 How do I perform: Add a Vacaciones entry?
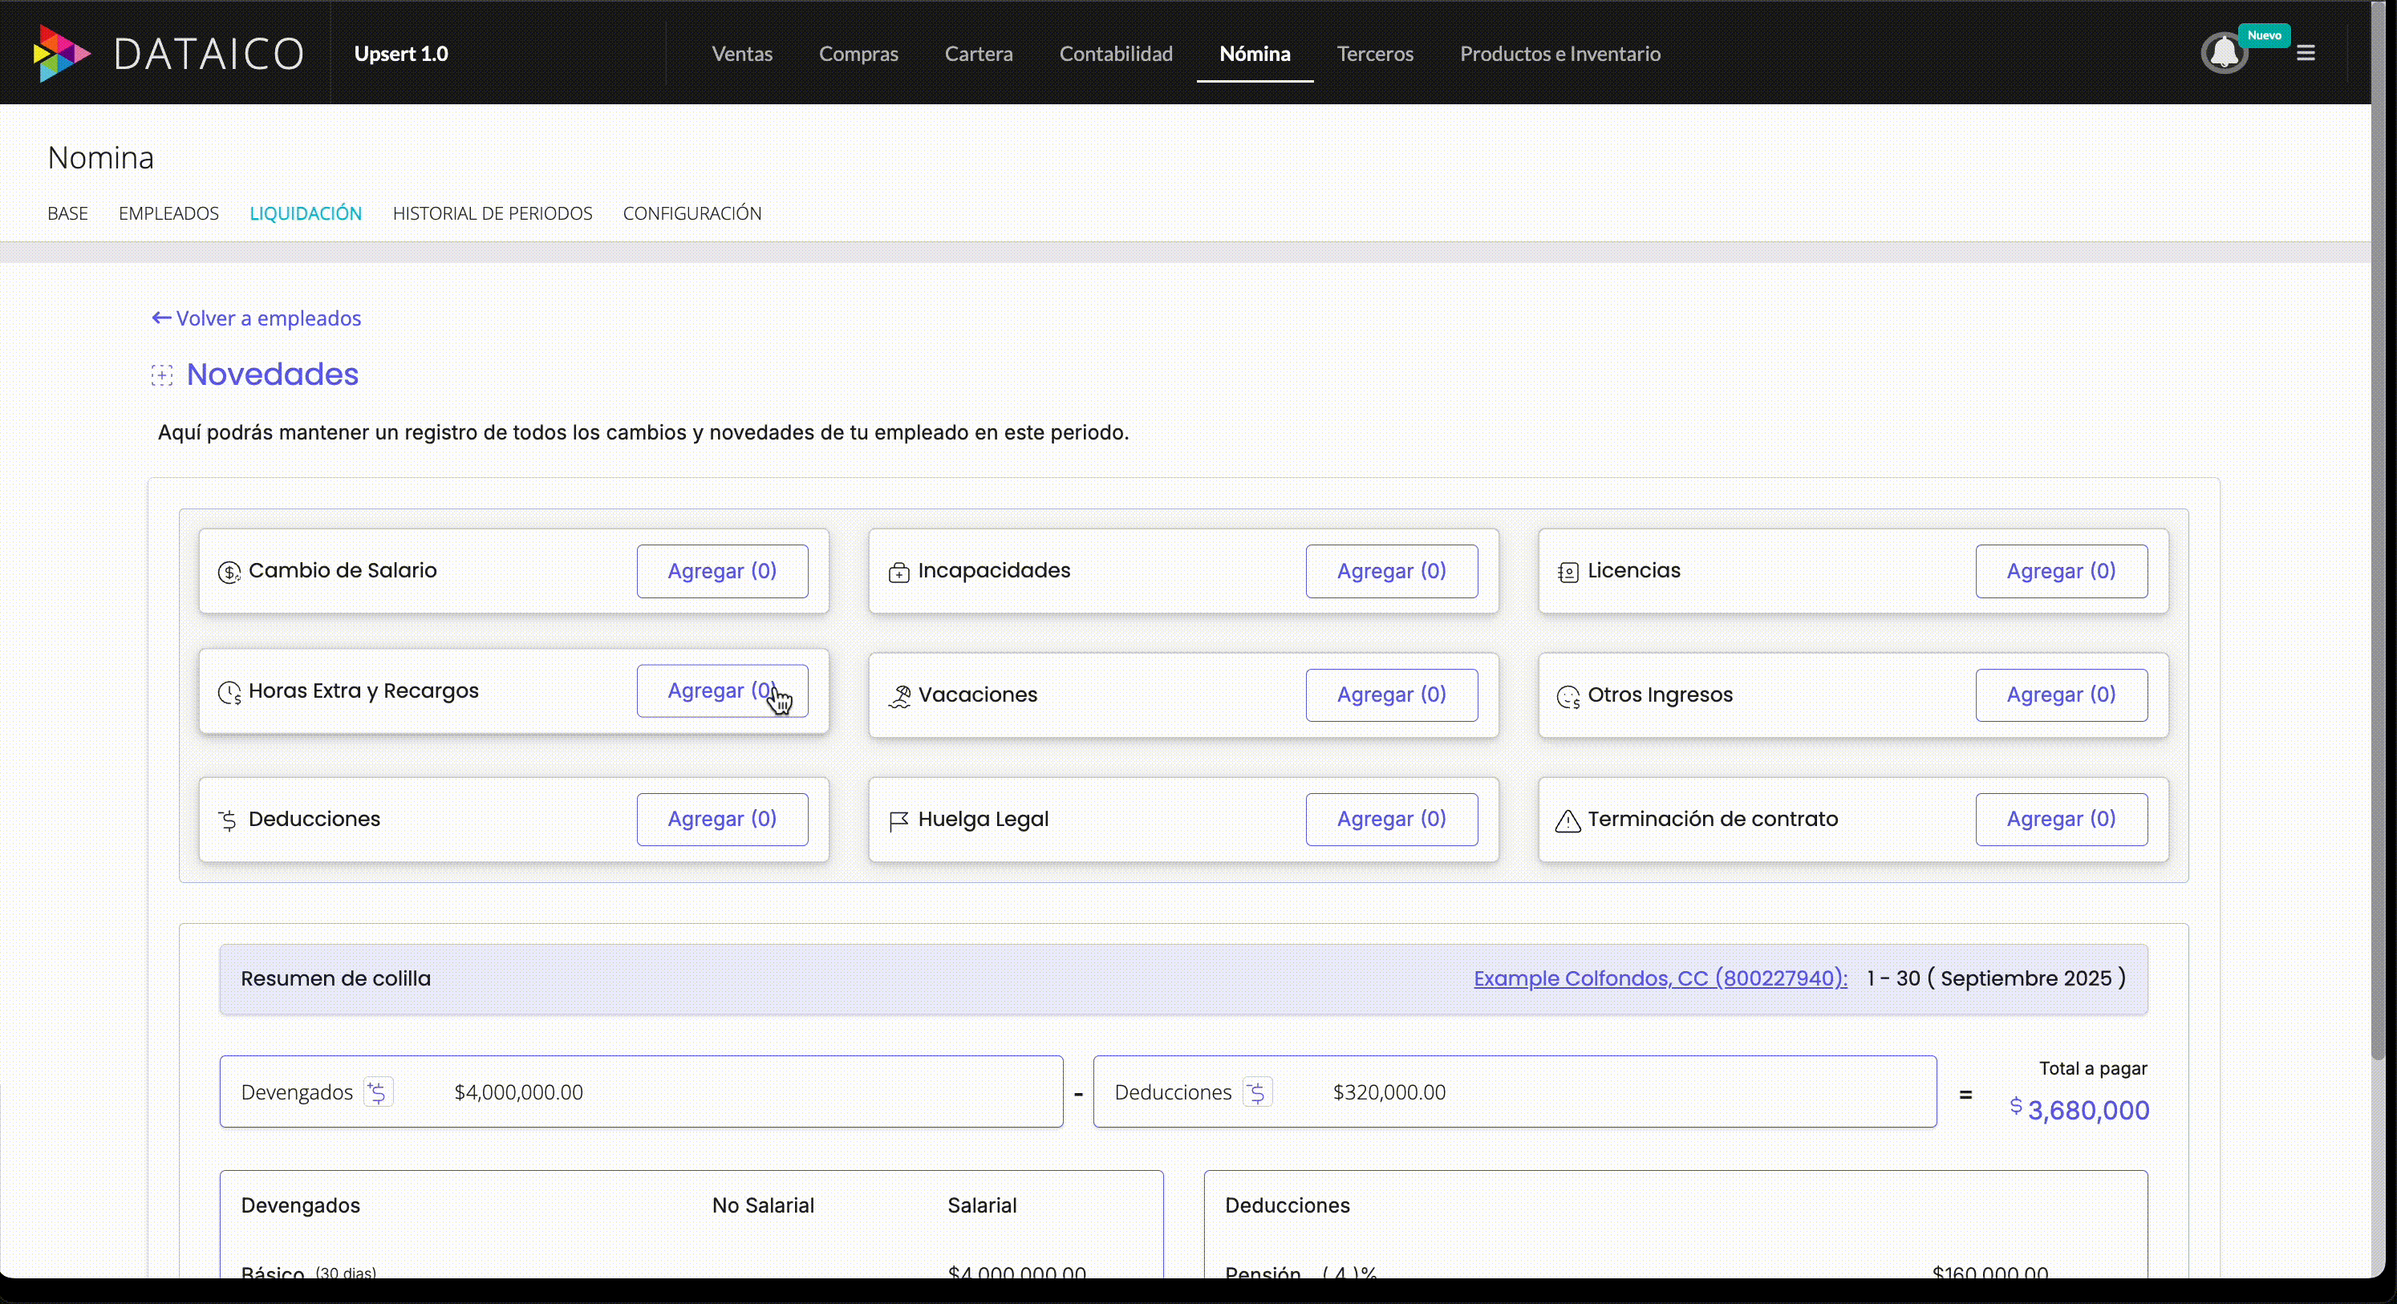coord(1391,695)
